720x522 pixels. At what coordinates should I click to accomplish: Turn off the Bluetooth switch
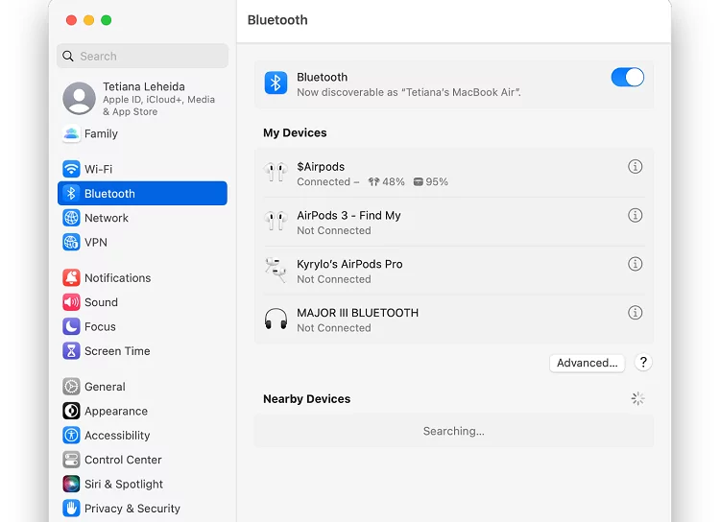coord(627,77)
